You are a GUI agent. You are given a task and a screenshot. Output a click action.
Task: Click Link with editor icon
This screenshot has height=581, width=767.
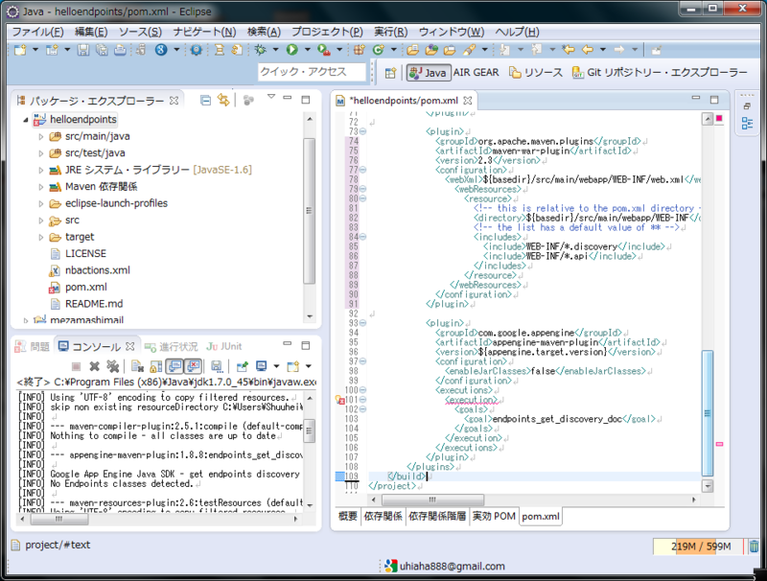pos(223,101)
